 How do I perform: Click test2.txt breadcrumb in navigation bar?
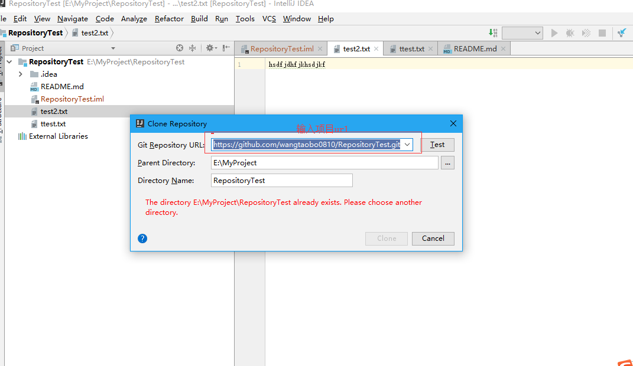[95, 33]
